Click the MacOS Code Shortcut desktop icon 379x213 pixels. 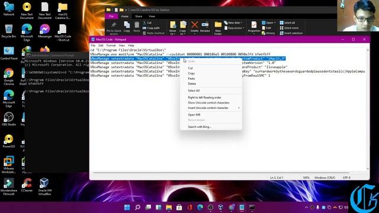[63, 33]
